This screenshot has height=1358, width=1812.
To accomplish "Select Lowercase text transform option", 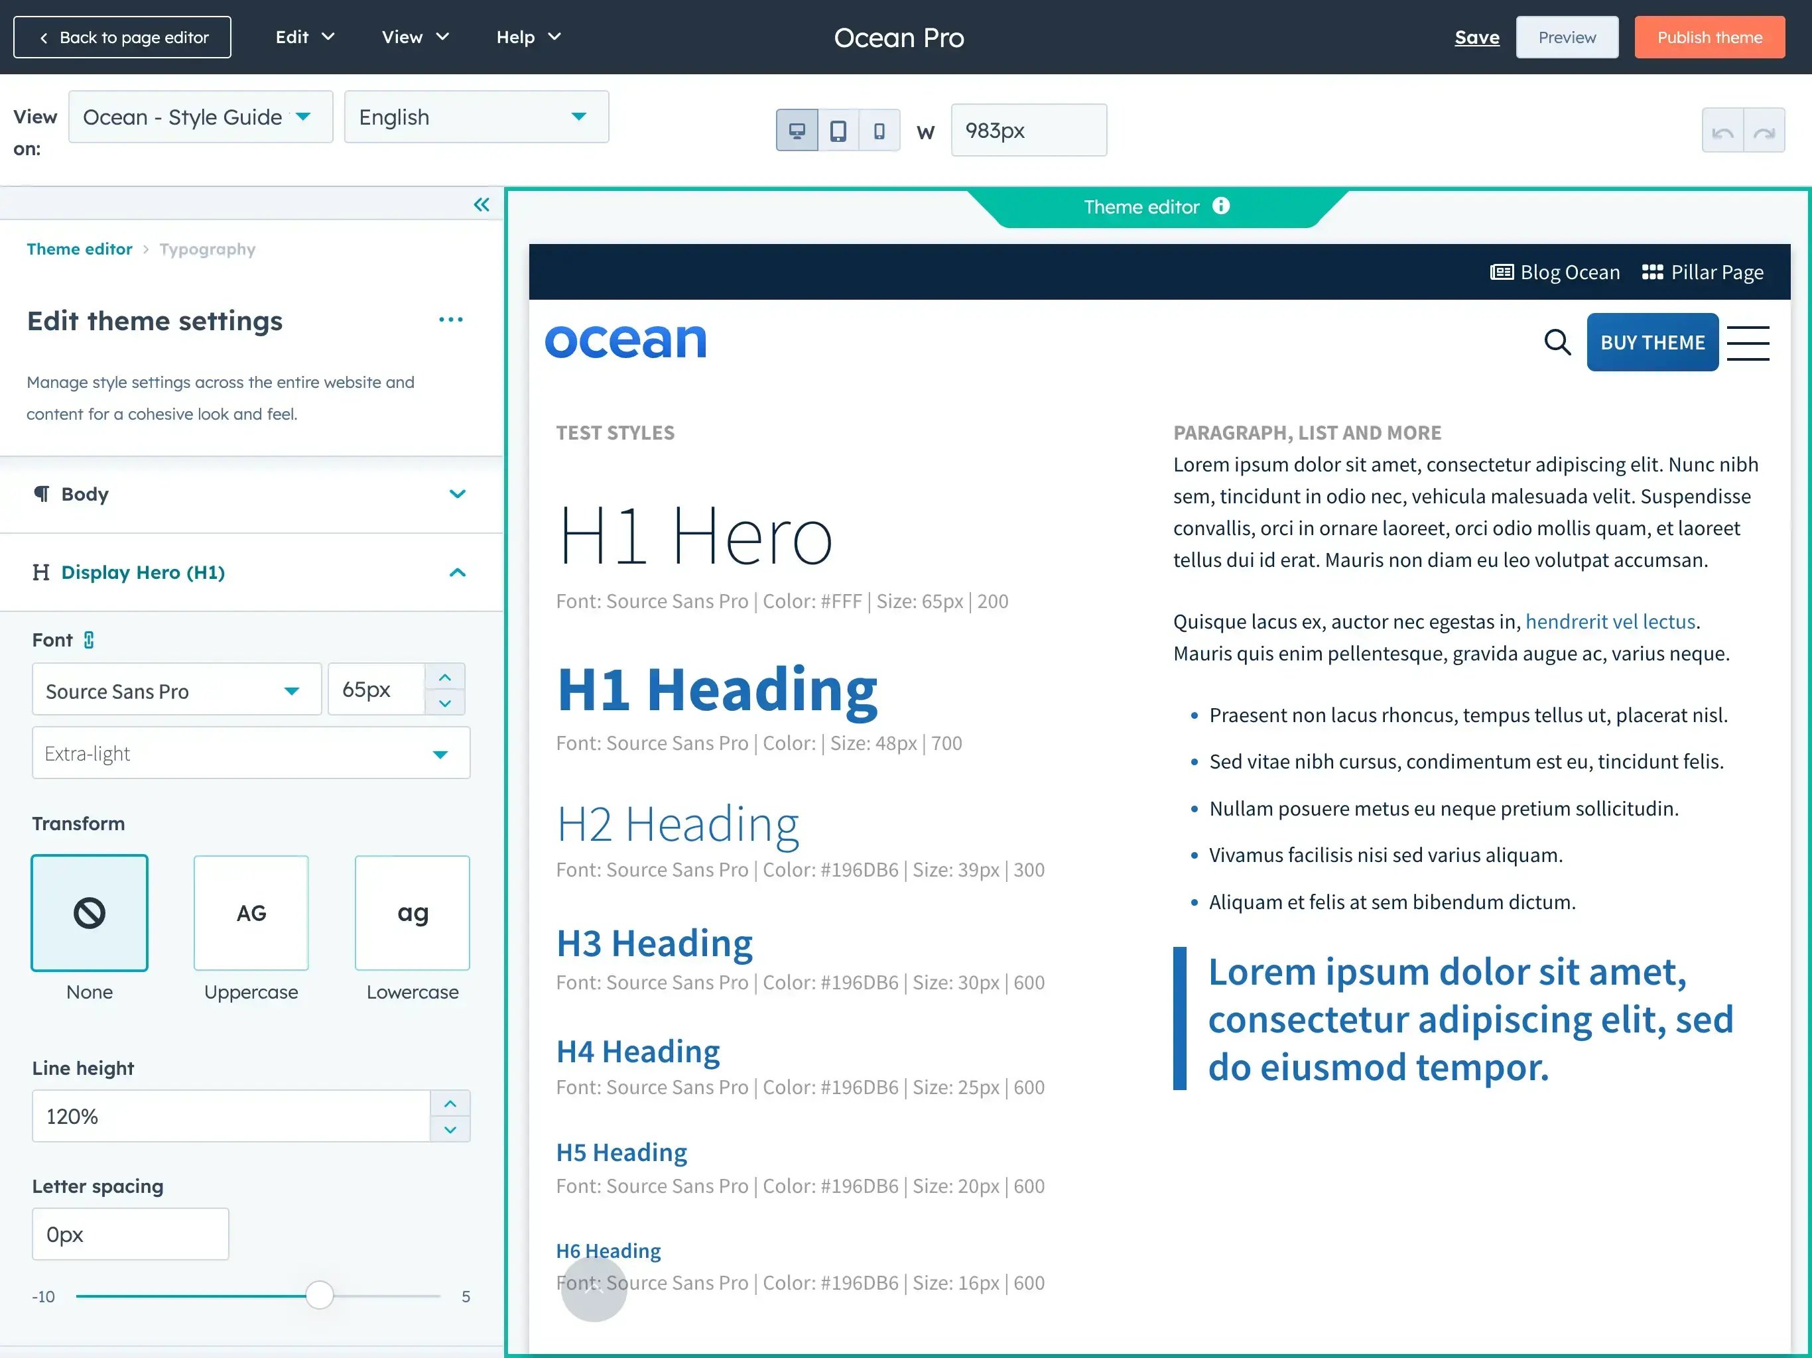I will click(x=412, y=912).
